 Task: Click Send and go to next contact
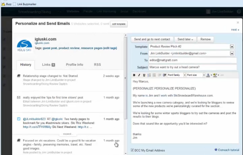[152, 39]
